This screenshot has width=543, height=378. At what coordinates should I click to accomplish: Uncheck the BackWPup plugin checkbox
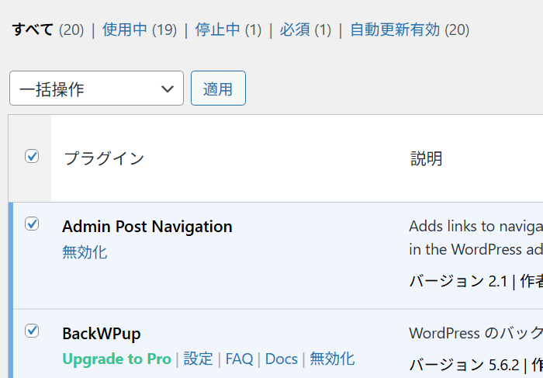[x=32, y=331]
